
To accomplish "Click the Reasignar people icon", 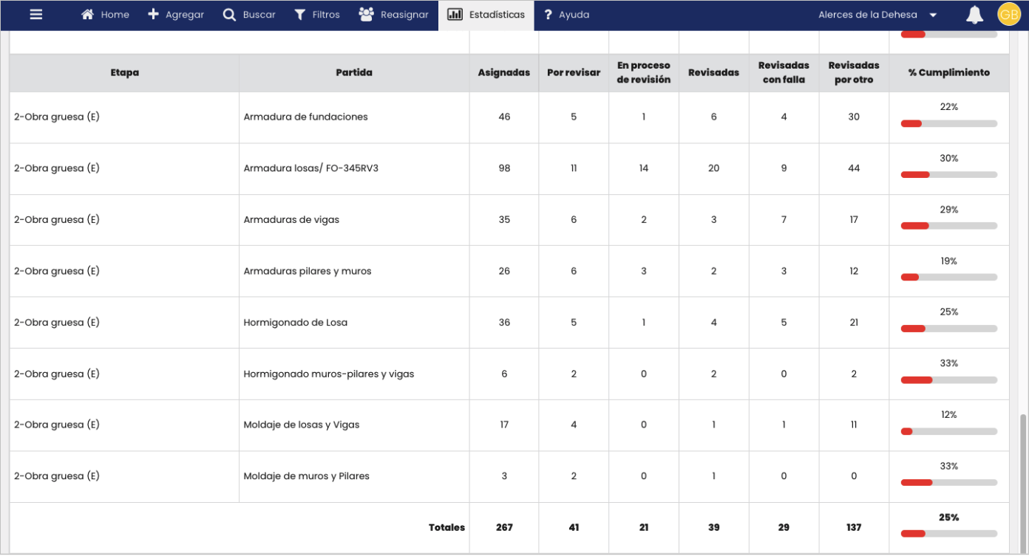I will [x=366, y=15].
